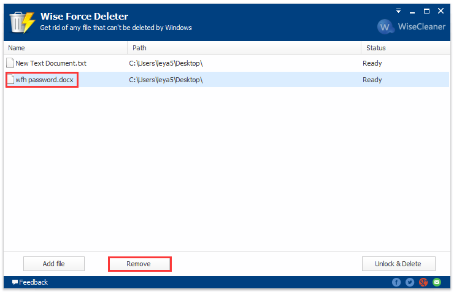Select the wfh password.docx file row
This screenshot has height=292, width=454.
226,80
